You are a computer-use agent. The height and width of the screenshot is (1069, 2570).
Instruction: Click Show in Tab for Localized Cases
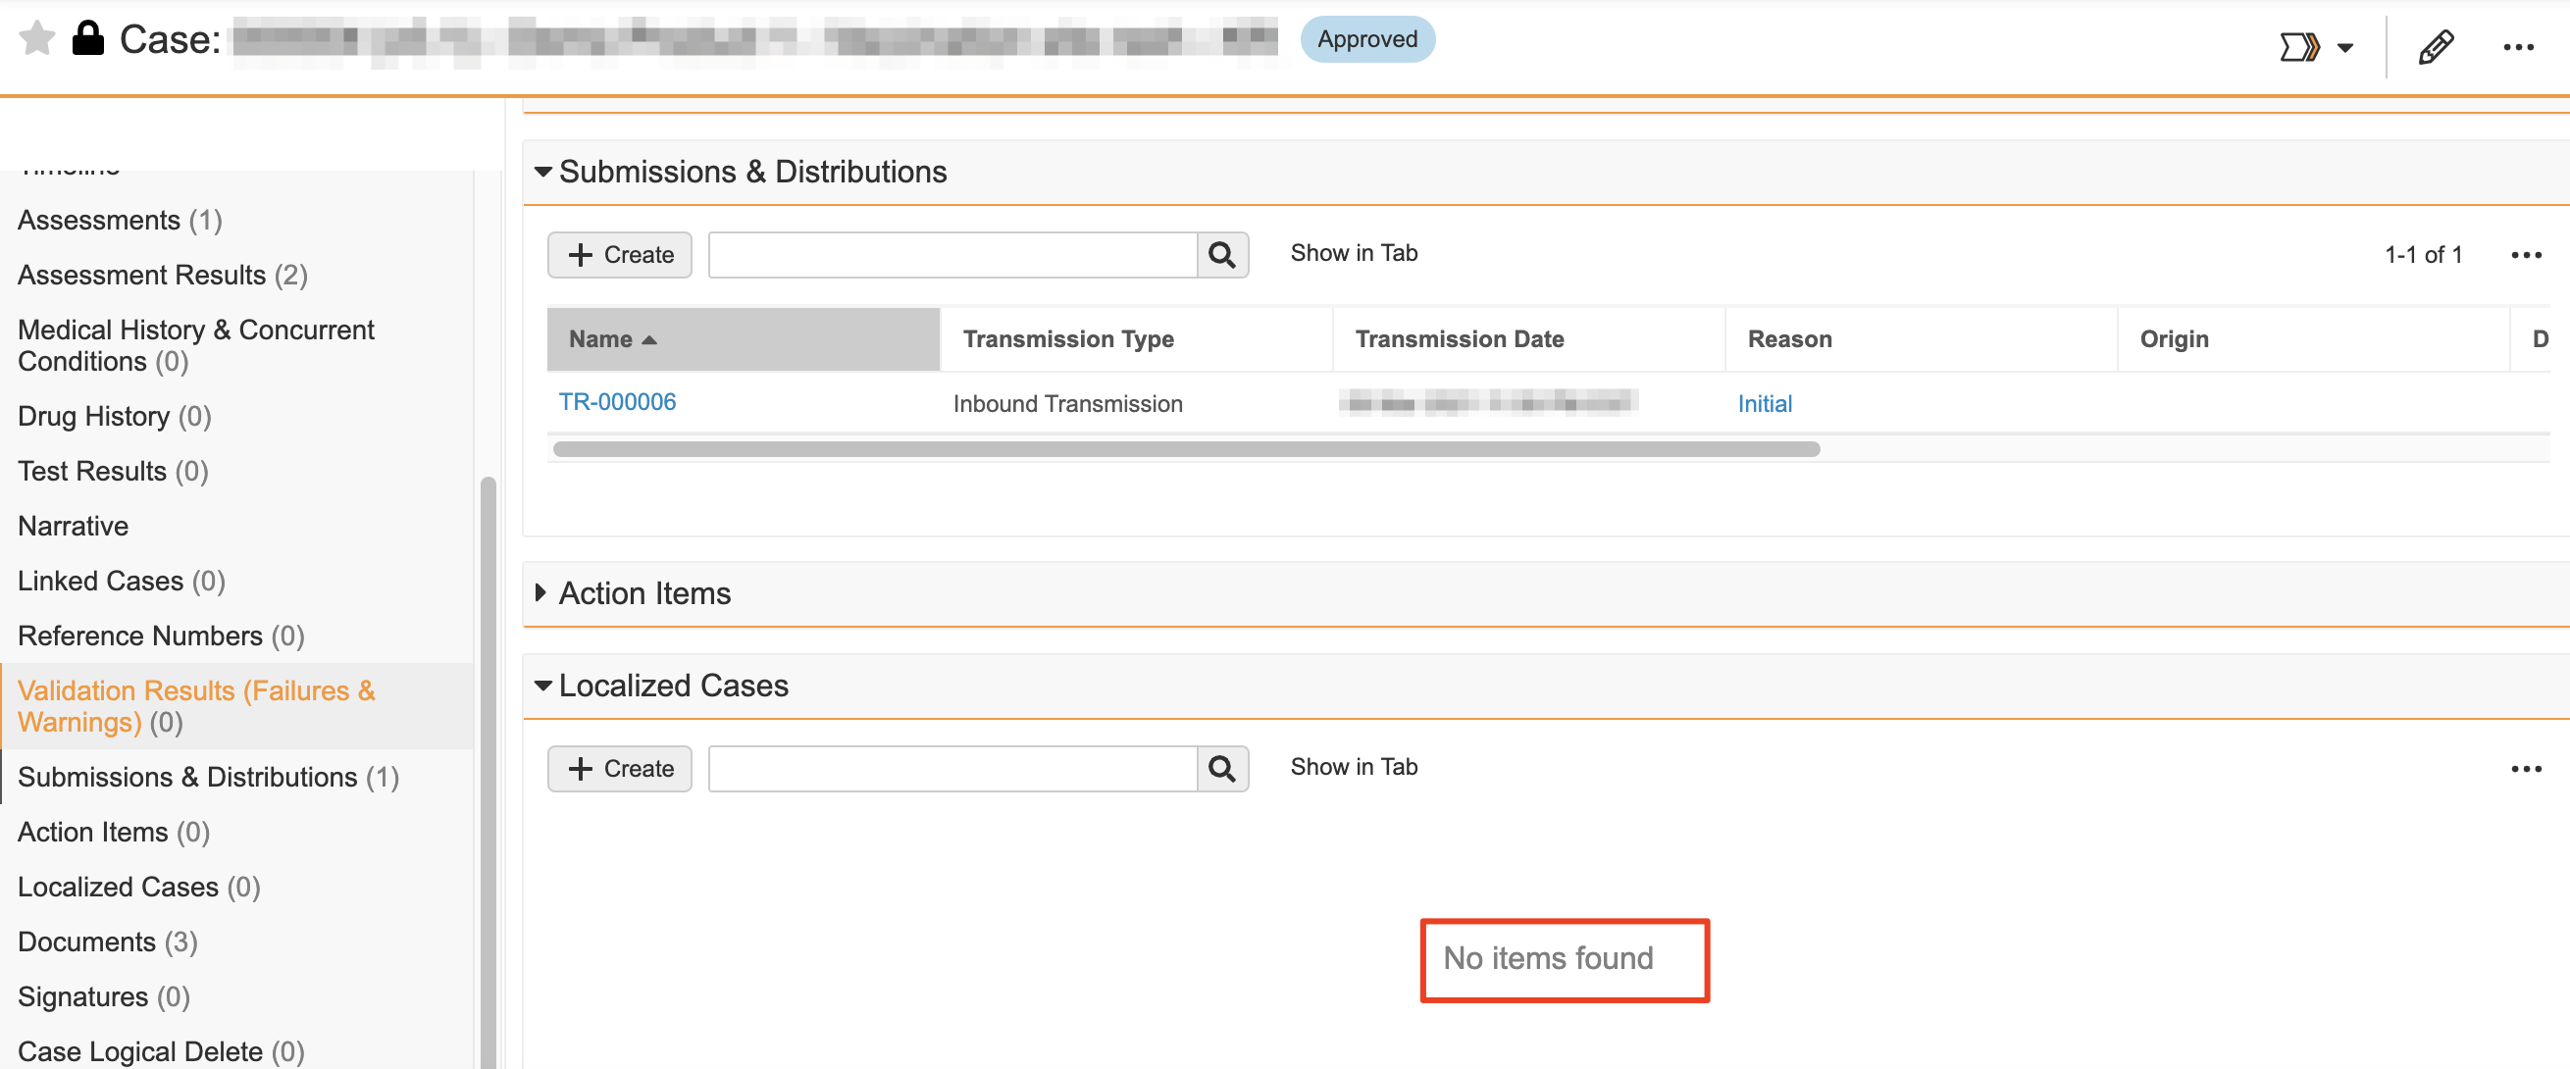coord(1353,767)
